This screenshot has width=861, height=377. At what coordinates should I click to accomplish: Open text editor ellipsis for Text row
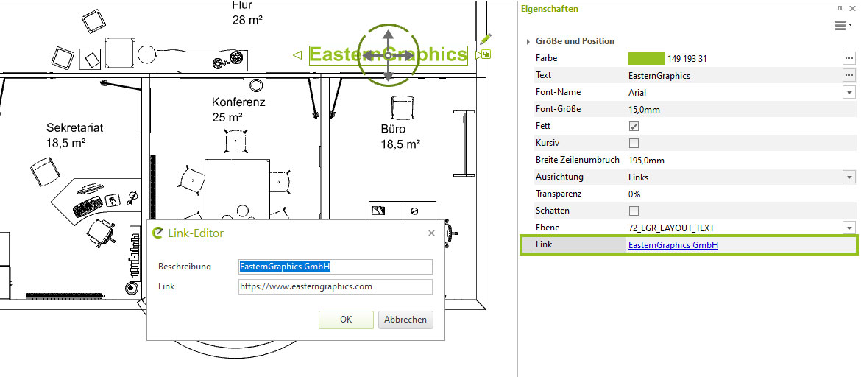pyautogui.click(x=849, y=75)
